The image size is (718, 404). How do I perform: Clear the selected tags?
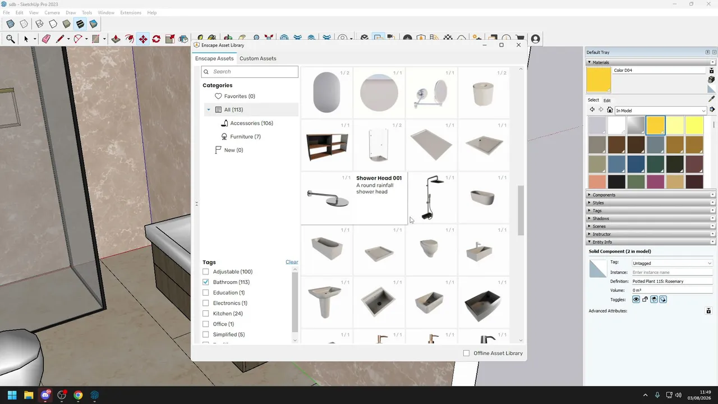pyautogui.click(x=292, y=262)
